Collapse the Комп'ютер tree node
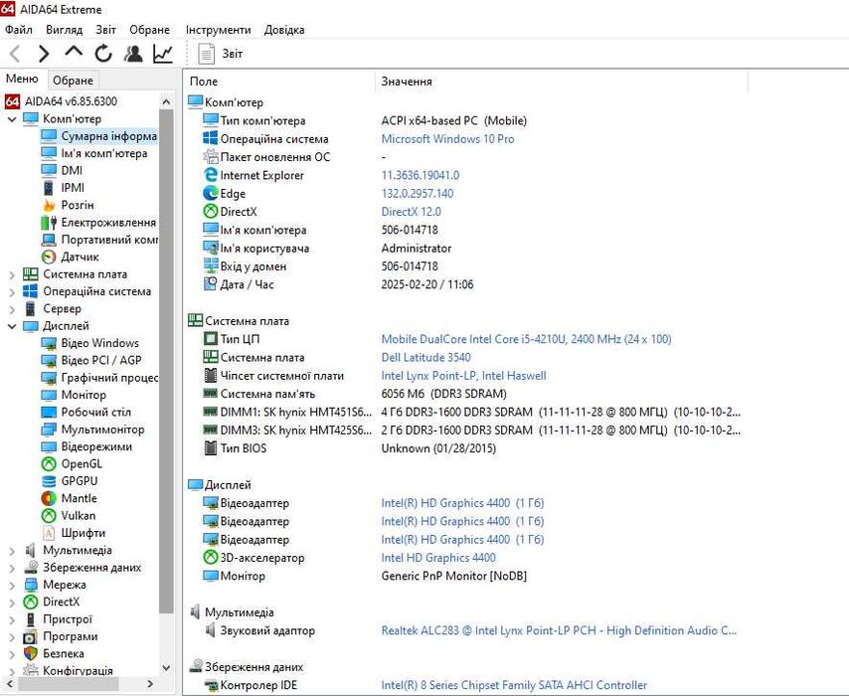The height and width of the screenshot is (696, 849). [x=12, y=119]
